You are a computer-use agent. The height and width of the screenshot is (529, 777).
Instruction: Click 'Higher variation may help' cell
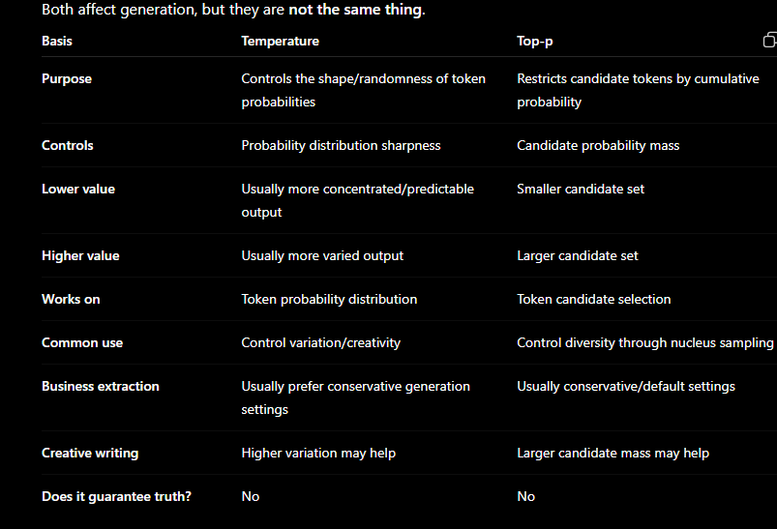(318, 454)
